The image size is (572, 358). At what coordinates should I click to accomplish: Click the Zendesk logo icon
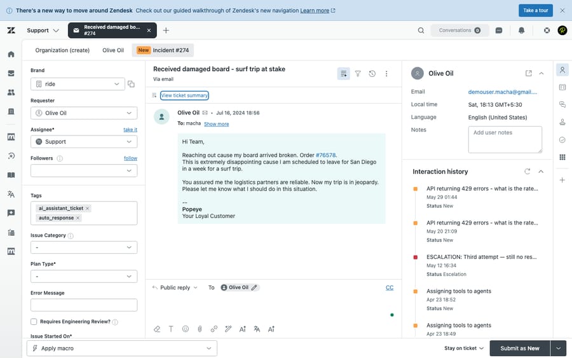pyautogui.click(x=11, y=31)
